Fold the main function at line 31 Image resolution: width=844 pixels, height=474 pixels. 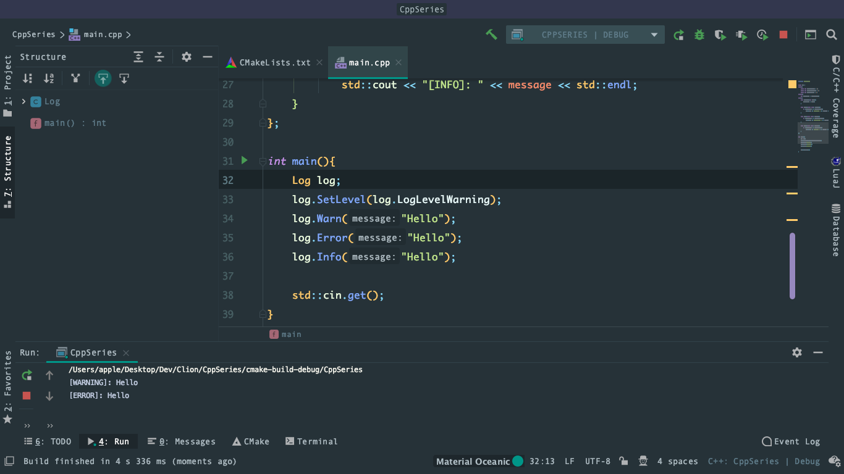tap(263, 161)
